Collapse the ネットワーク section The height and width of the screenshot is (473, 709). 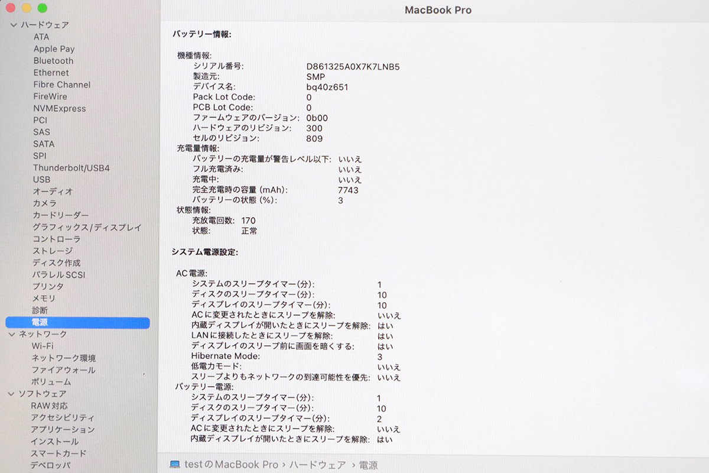[13, 334]
